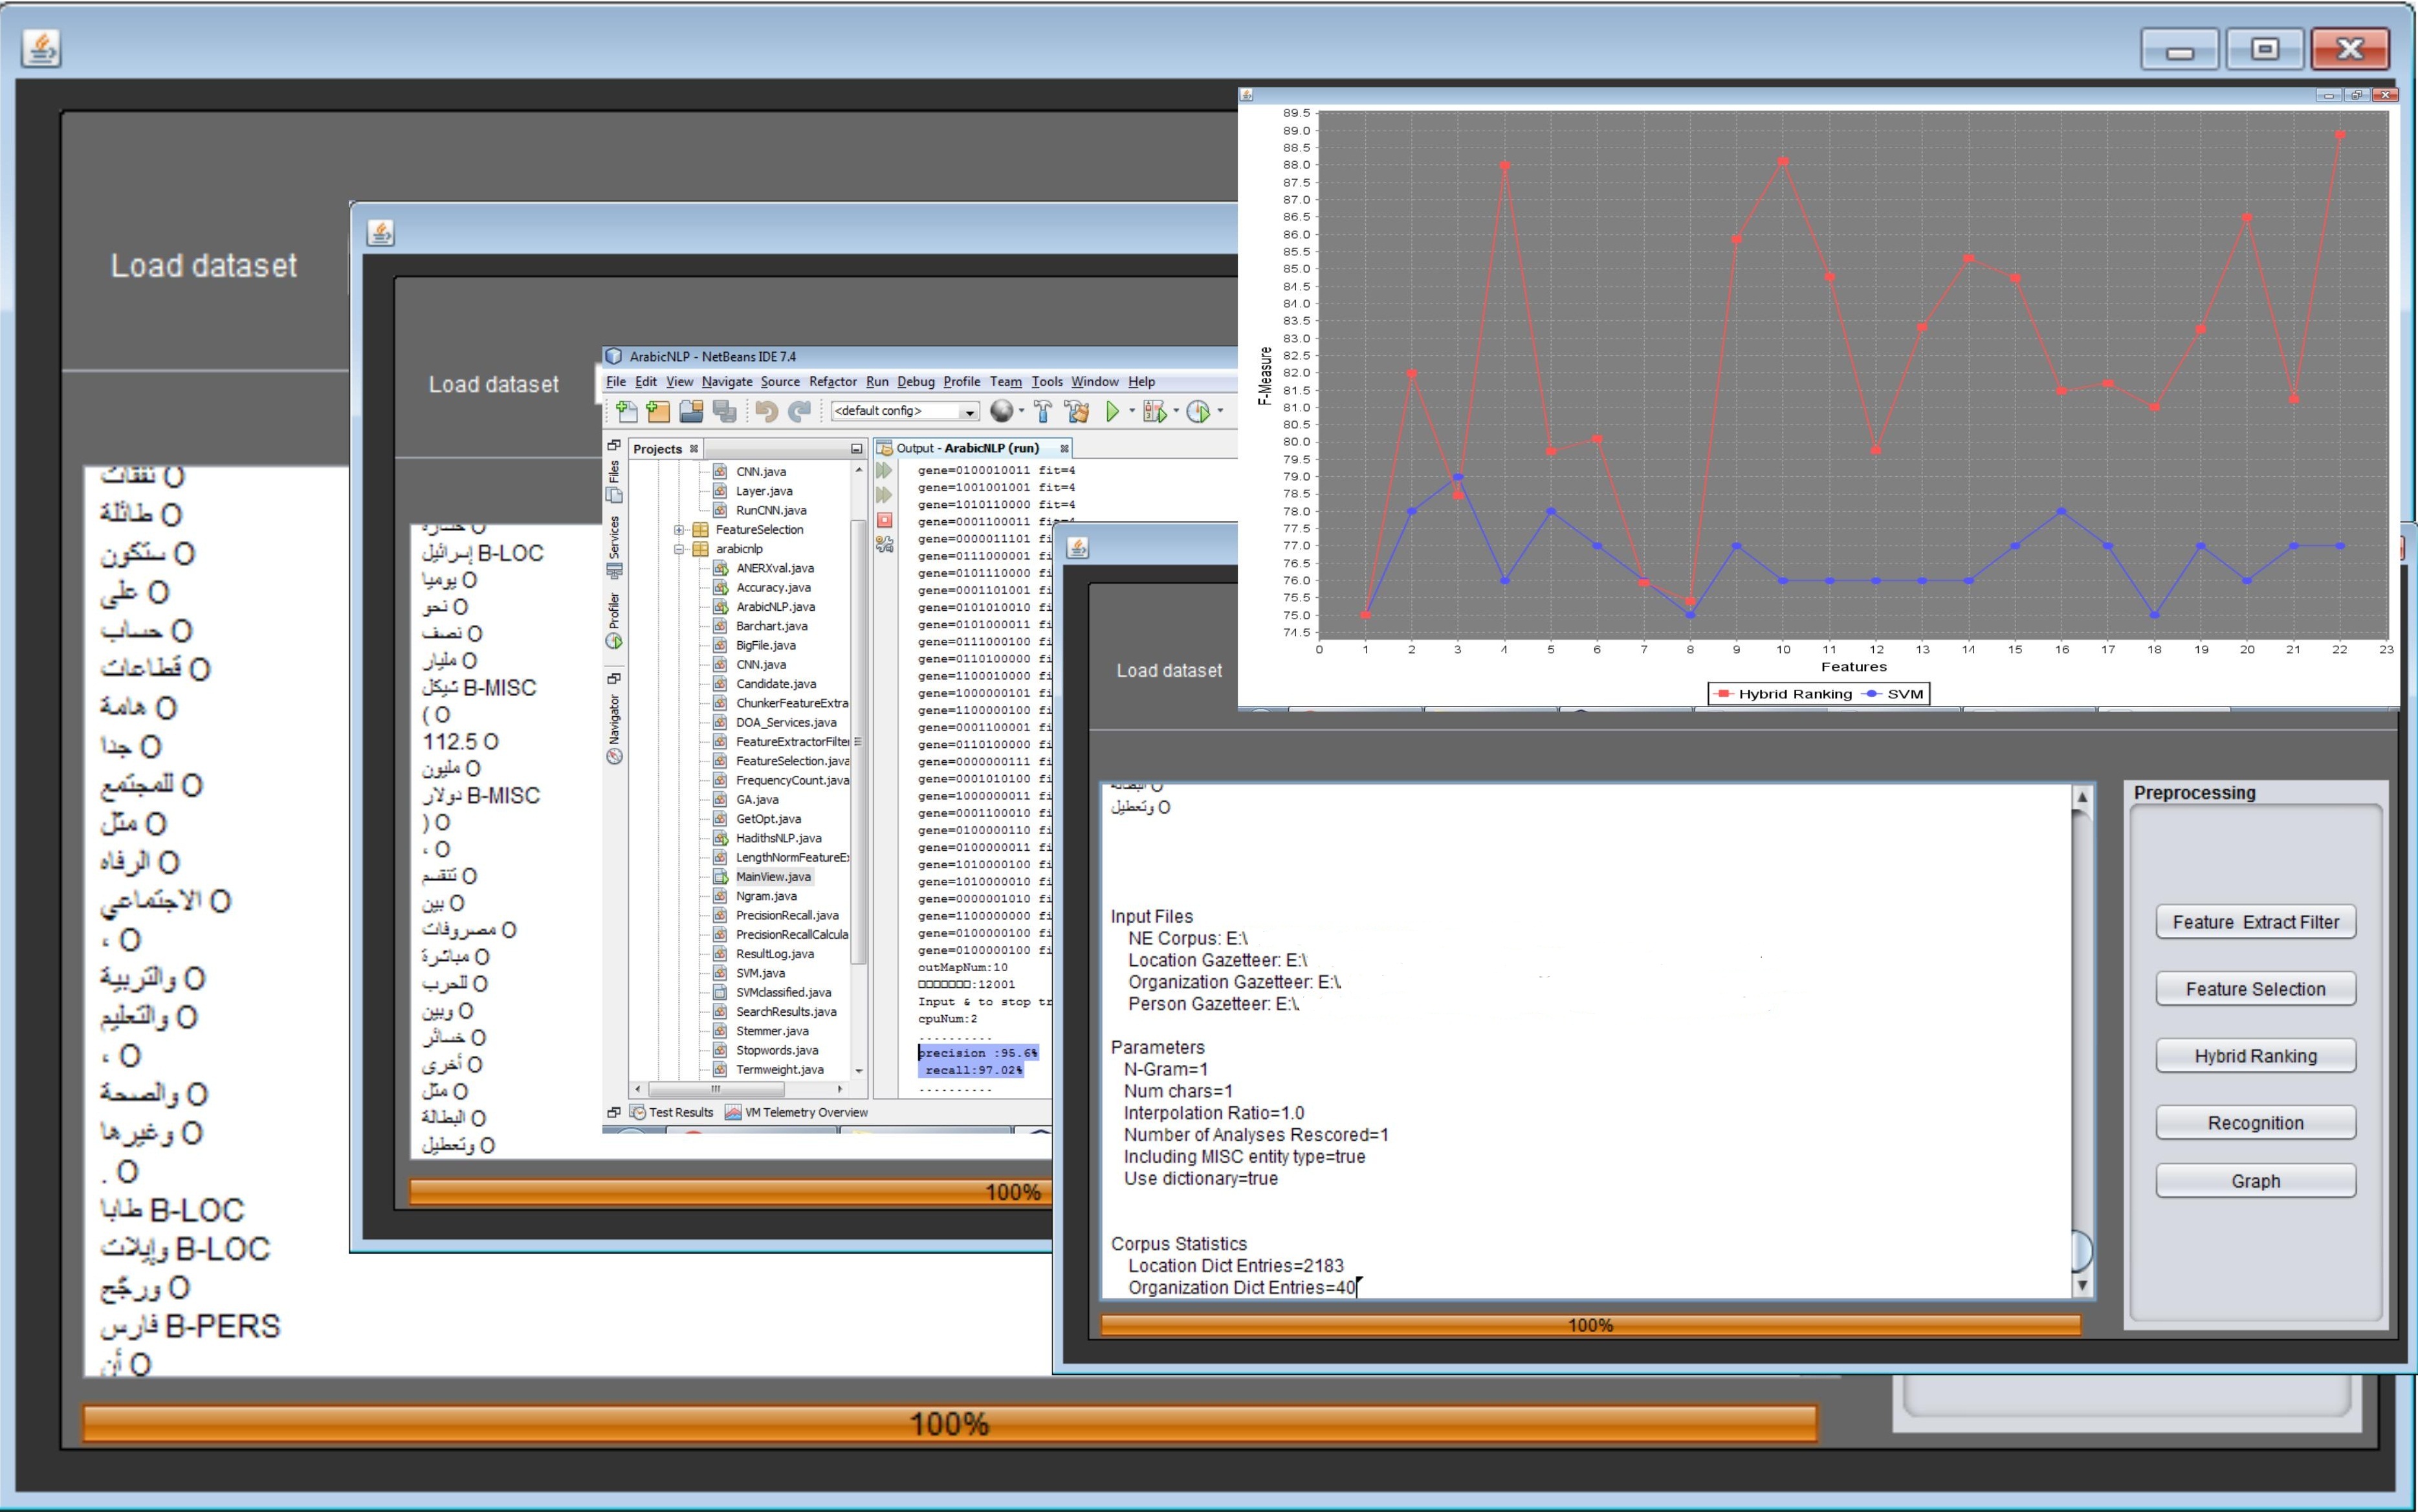
Task: Select MainView.java in Projects tree
Action: [x=773, y=877]
